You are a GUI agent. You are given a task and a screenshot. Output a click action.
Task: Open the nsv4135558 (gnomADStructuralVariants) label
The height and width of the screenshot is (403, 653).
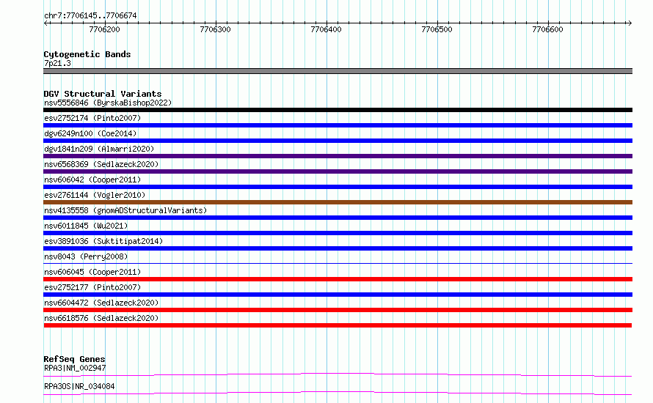point(125,210)
